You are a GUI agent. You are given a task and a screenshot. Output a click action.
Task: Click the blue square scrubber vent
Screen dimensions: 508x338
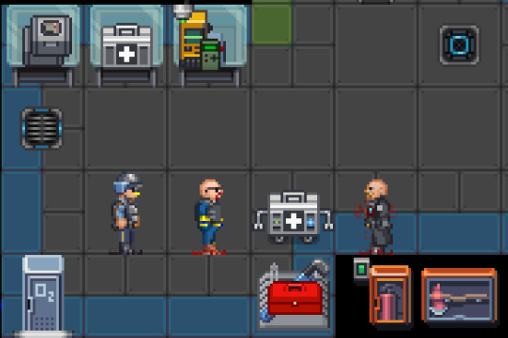point(459,45)
